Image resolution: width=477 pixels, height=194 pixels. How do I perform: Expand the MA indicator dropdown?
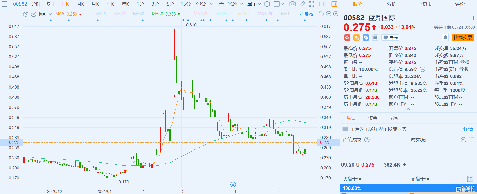50,14
